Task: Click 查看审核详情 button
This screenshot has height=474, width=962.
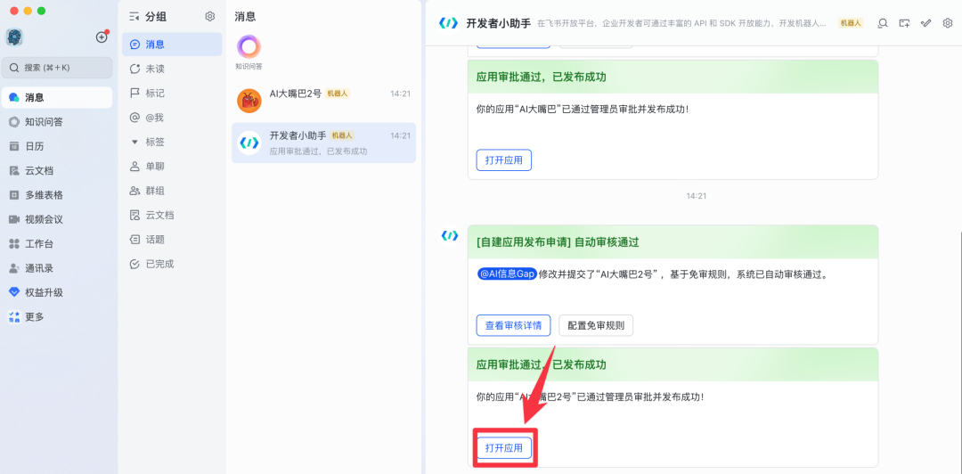Action: point(513,325)
